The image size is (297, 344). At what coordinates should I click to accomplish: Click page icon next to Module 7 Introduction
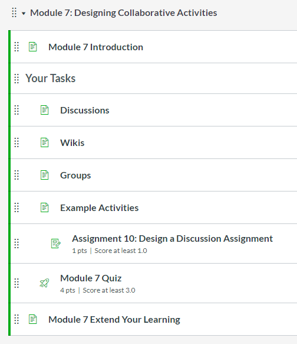33,47
